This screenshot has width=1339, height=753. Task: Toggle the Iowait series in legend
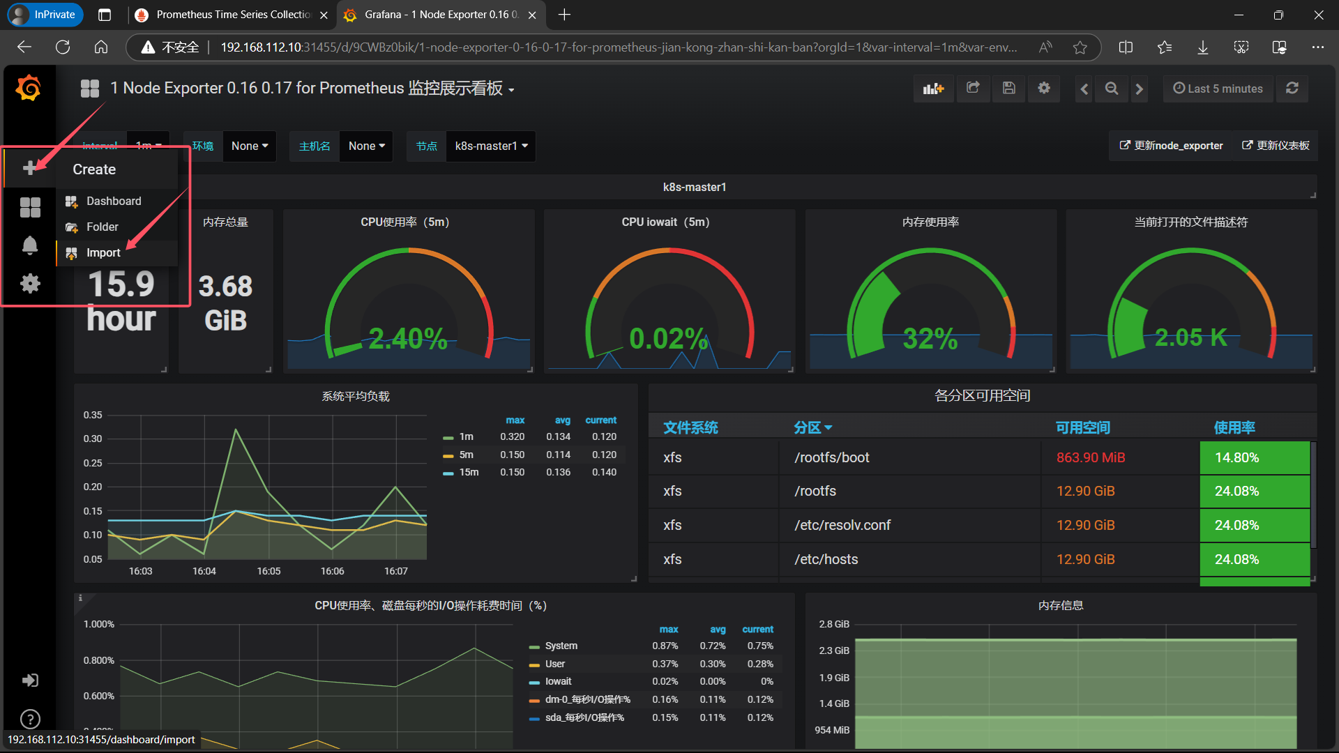558,682
